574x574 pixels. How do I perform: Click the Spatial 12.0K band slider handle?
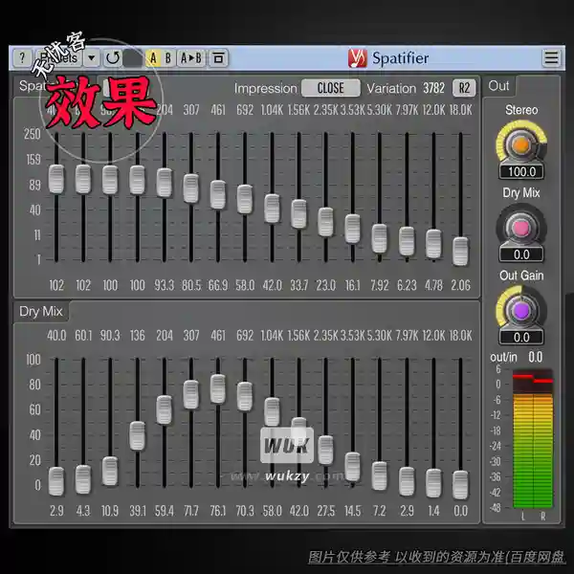pyautogui.click(x=433, y=244)
